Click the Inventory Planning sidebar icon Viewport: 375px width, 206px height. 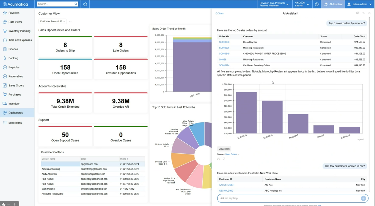click(5, 31)
